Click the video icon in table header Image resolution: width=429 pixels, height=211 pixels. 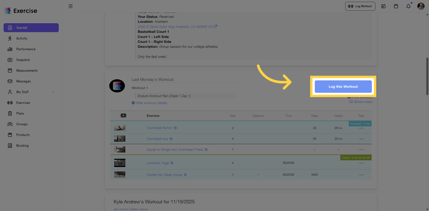coord(123,116)
